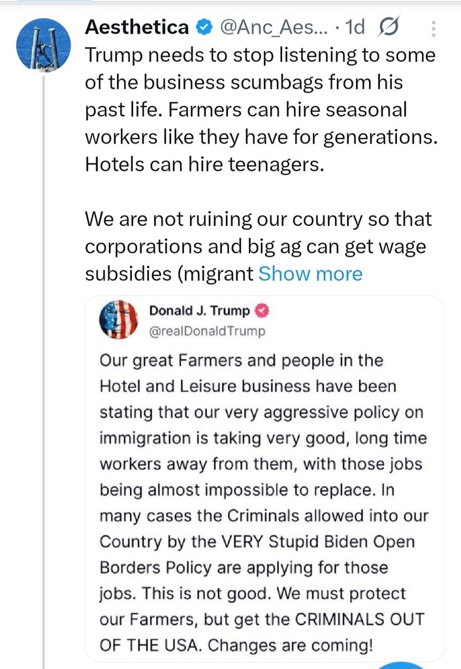Click the 1d post timestamp

pos(355,27)
